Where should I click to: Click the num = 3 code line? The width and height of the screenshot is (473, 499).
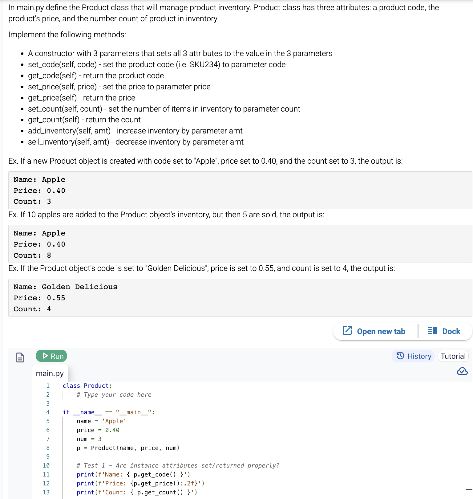89,439
